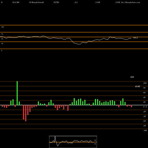Click the MR axis label -100
This screenshot has height=148, width=148.
(145, 131)
